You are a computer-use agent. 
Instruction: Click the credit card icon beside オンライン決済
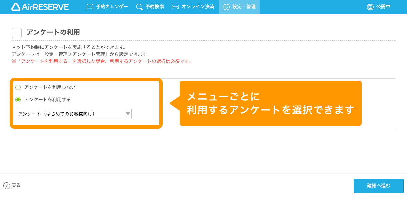[176, 6]
